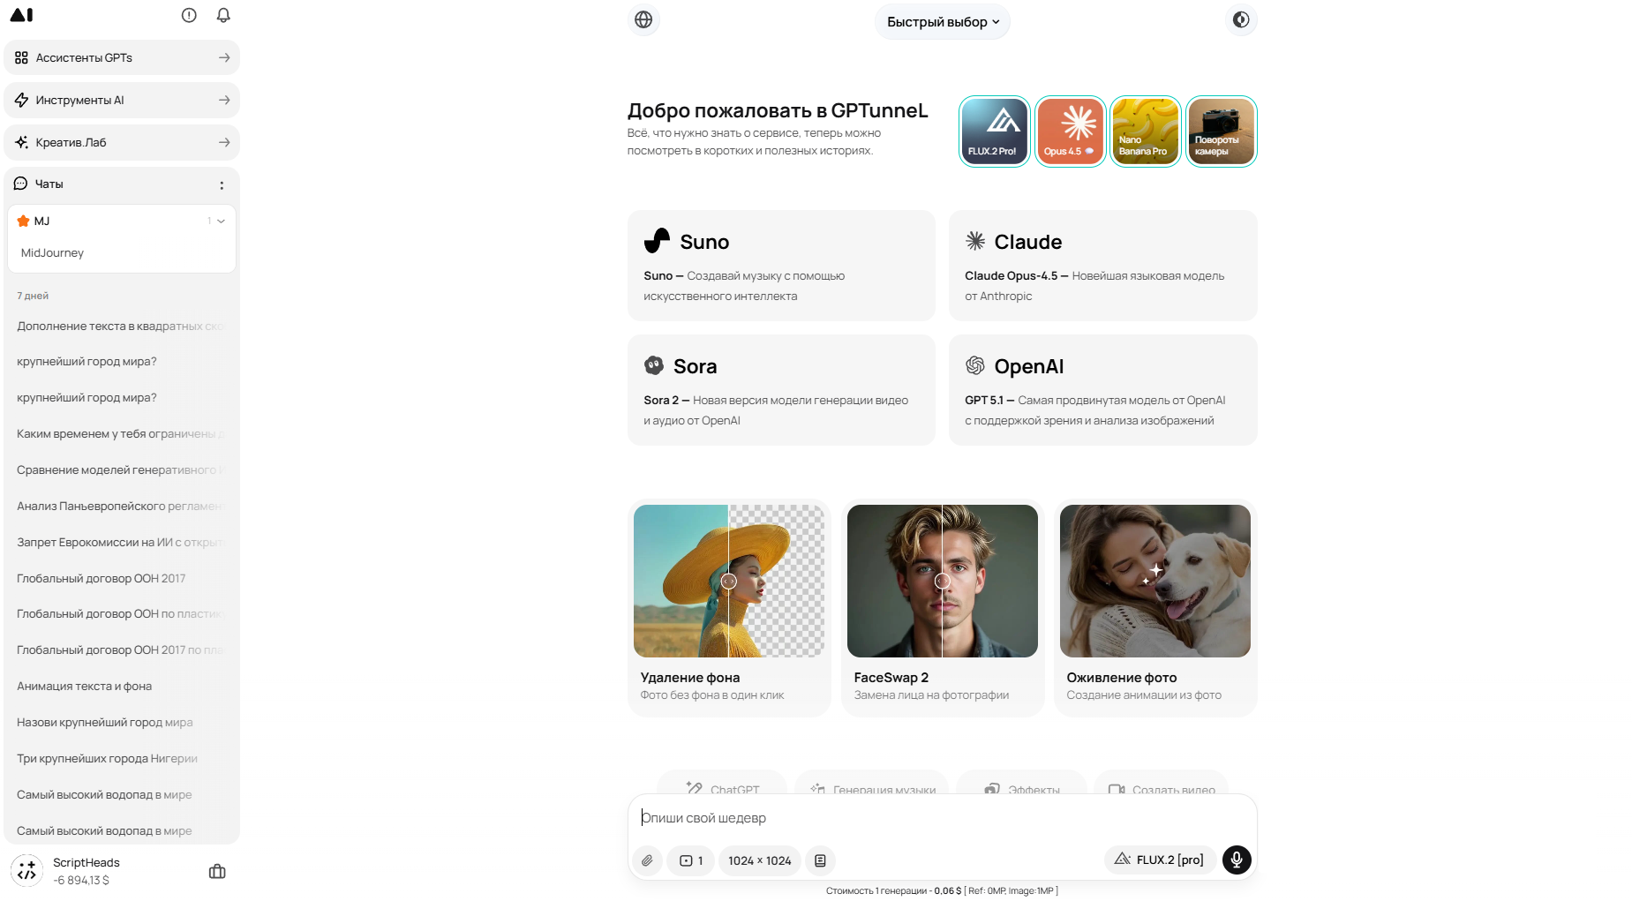Start voice input with microphone button
Screen dimensions: 1632x901
coord(1237,860)
